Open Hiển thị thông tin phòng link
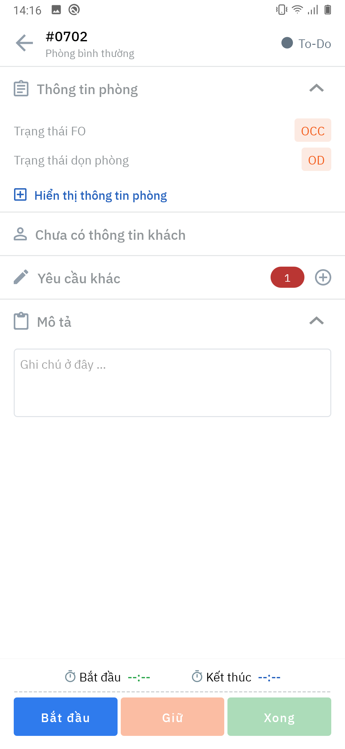The height and width of the screenshot is (749, 345). (101, 196)
